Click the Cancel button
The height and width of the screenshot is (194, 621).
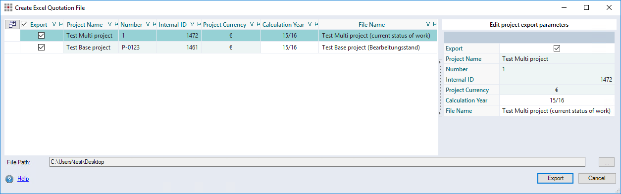click(x=596, y=178)
